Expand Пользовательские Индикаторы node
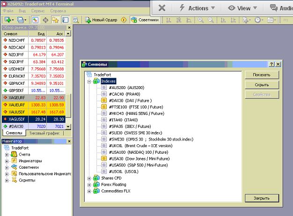293x216 pixels. 7,174
